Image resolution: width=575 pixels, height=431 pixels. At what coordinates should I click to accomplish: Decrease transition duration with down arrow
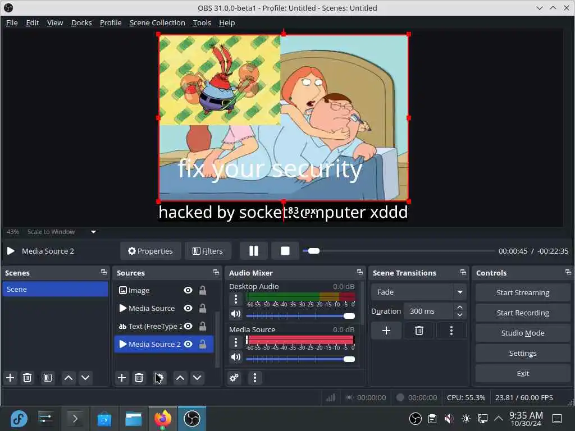460,315
